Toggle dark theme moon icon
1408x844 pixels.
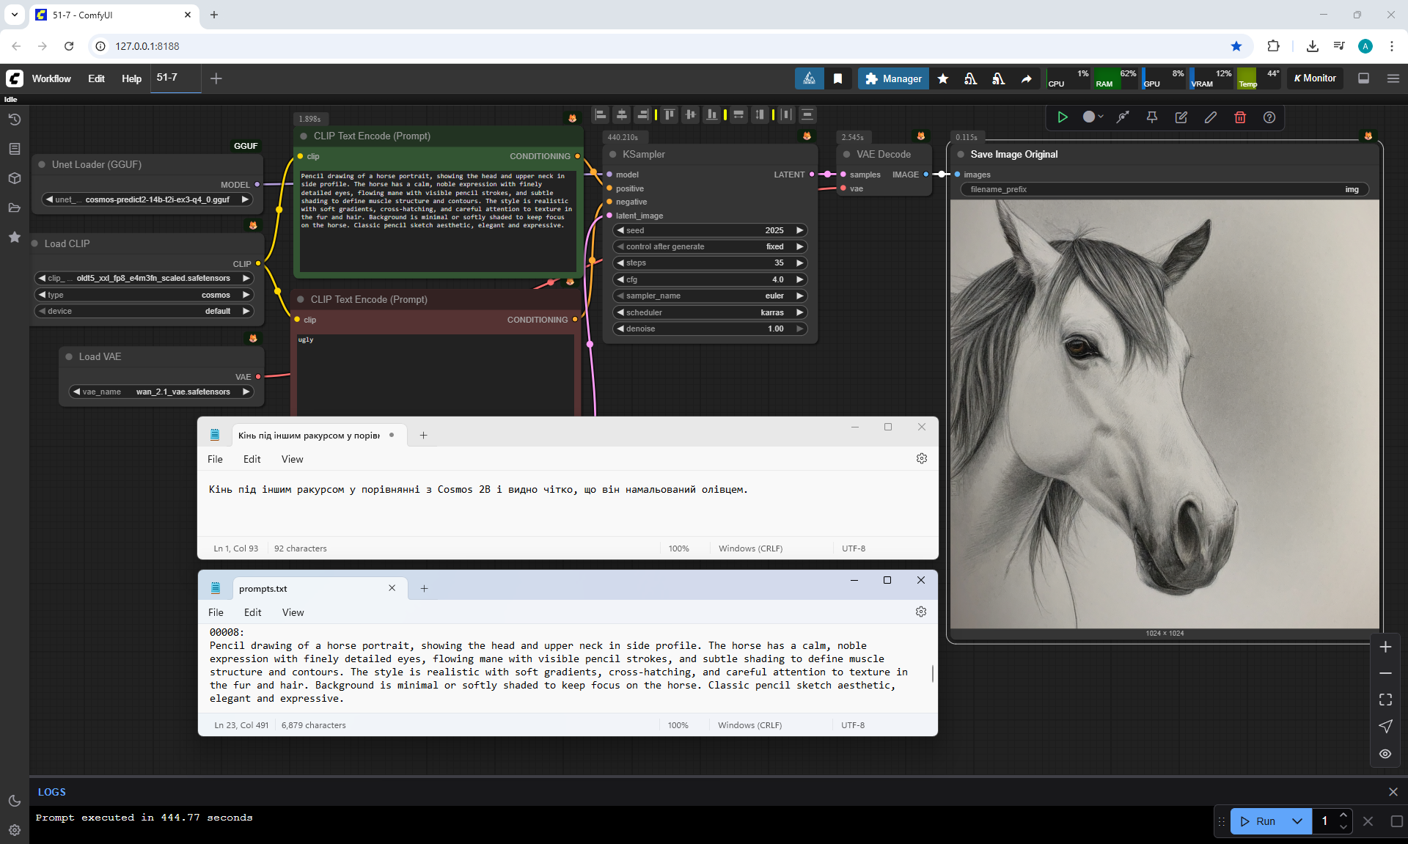(14, 801)
